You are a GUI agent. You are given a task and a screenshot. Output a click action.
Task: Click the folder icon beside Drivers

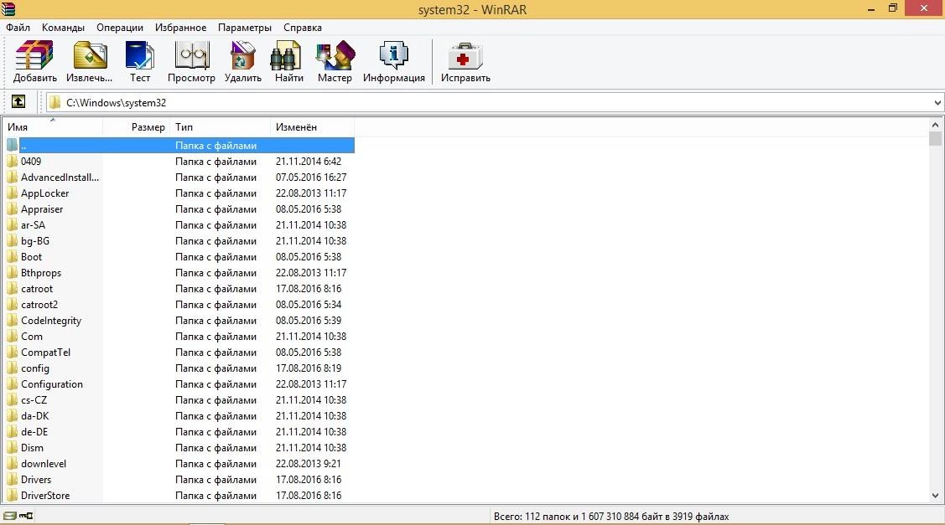tap(12, 480)
